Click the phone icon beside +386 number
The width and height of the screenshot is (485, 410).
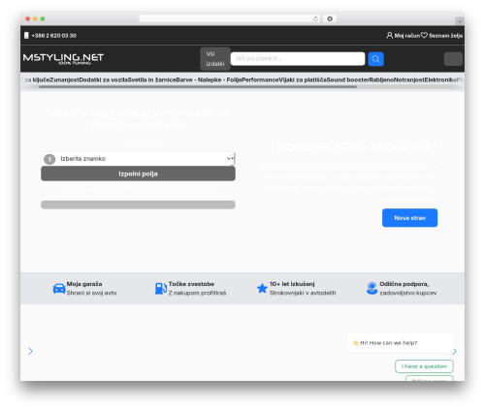26,36
